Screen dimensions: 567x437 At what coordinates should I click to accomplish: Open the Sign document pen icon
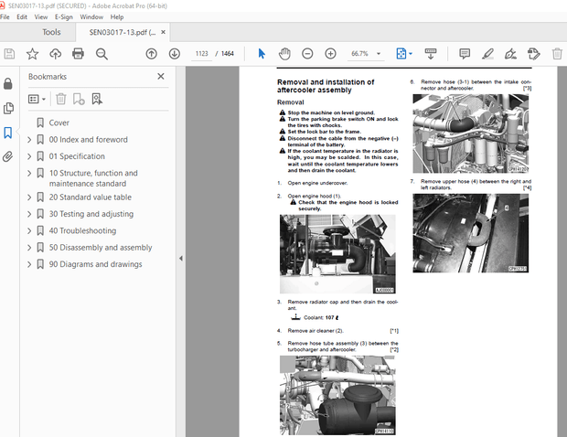(510, 54)
